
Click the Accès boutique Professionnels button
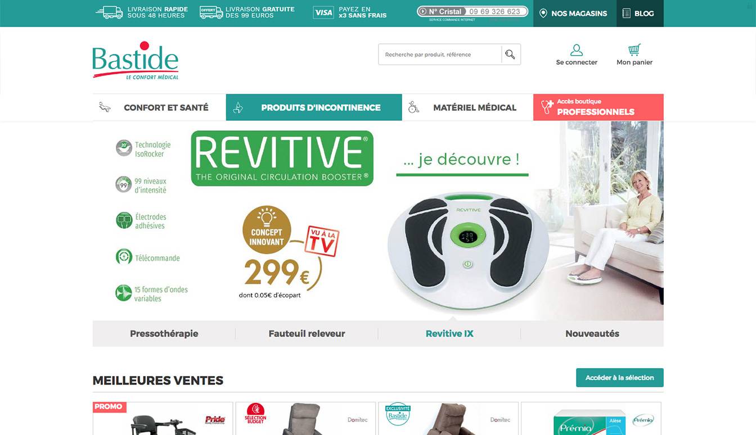coord(598,107)
